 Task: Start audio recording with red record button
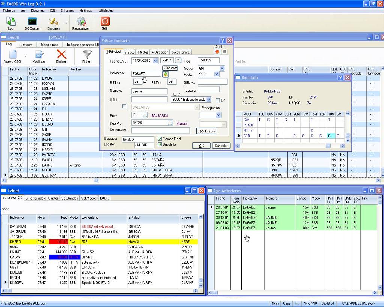click(217, 52)
